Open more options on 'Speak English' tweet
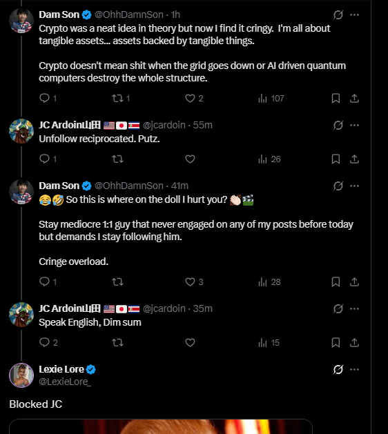 pyautogui.click(x=354, y=308)
